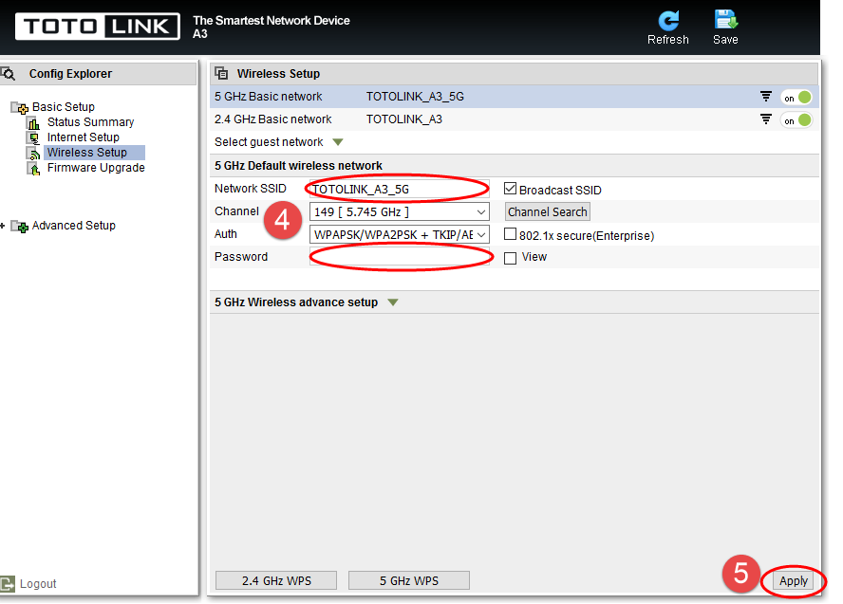Open Status Summary in the tree
Viewport: 843px width, 604px height.
point(90,122)
